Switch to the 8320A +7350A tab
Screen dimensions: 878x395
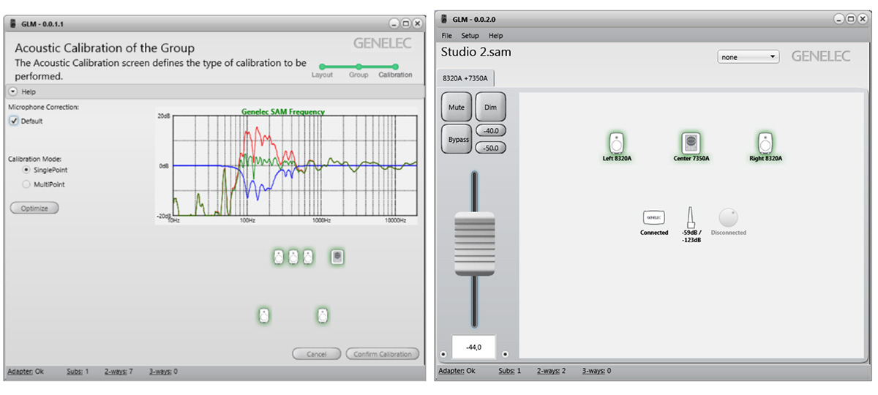click(x=466, y=79)
